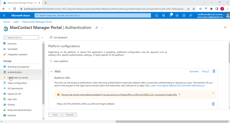
Task: Open the browser extensions puzzle icon
Action: pyautogui.click(x=211, y=9)
